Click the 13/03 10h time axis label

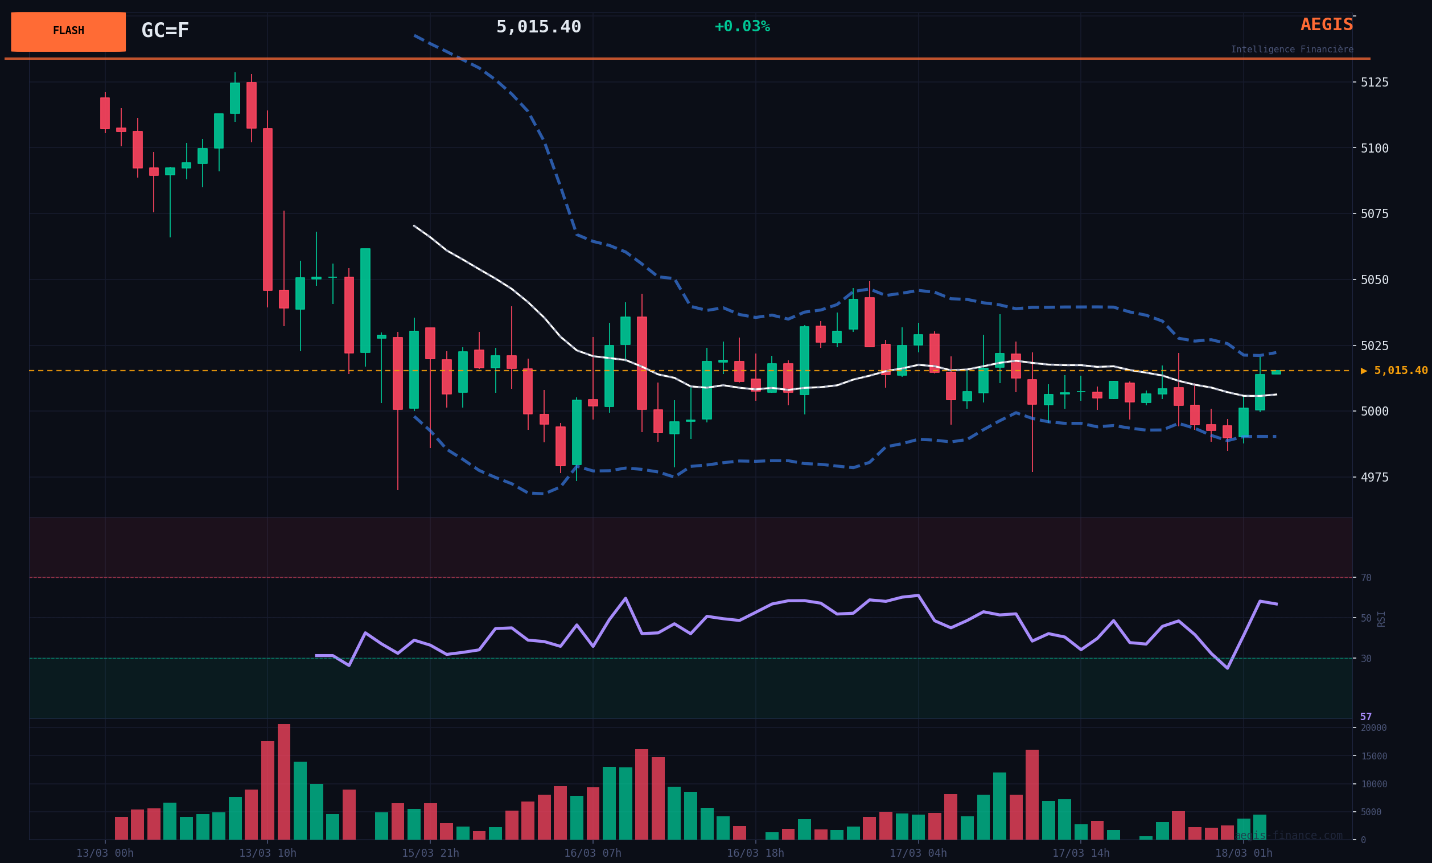pos(268,853)
